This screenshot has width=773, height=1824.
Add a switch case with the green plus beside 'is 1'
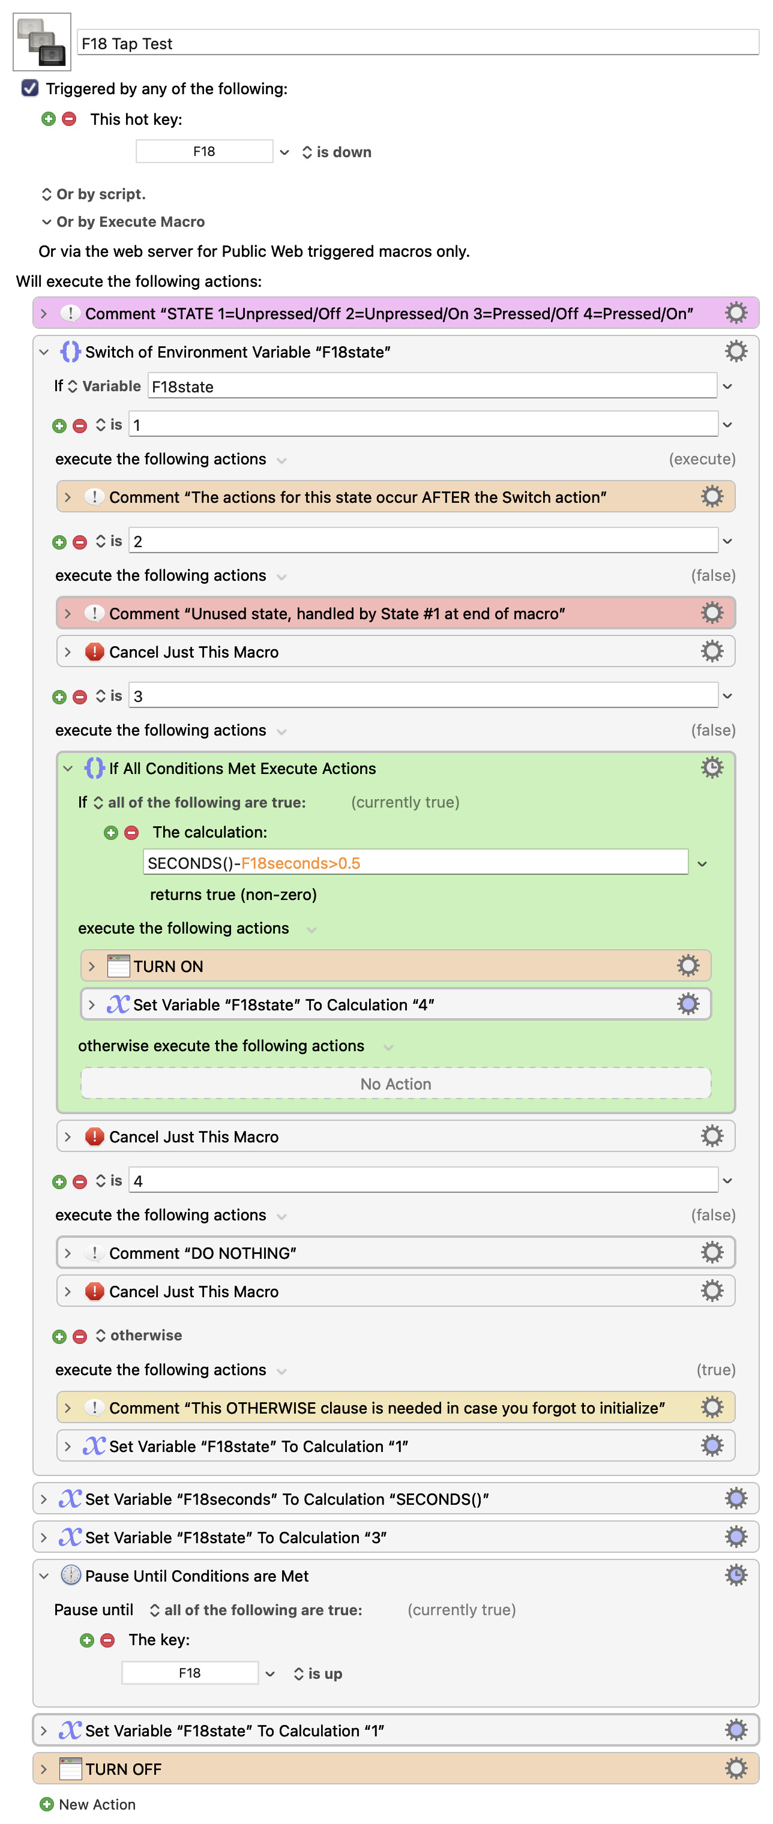pyautogui.click(x=59, y=425)
